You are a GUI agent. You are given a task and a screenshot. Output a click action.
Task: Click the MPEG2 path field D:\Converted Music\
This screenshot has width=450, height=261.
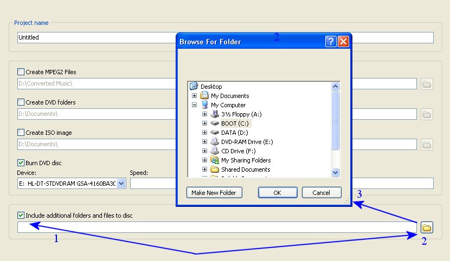217,83
